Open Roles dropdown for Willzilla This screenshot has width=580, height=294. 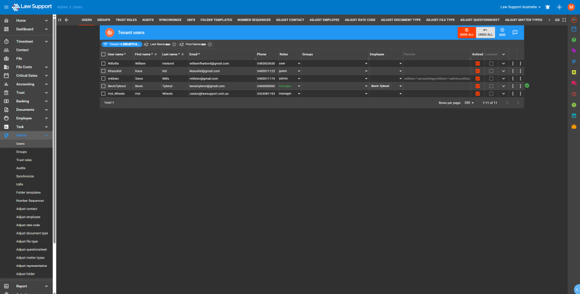[299, 63]
